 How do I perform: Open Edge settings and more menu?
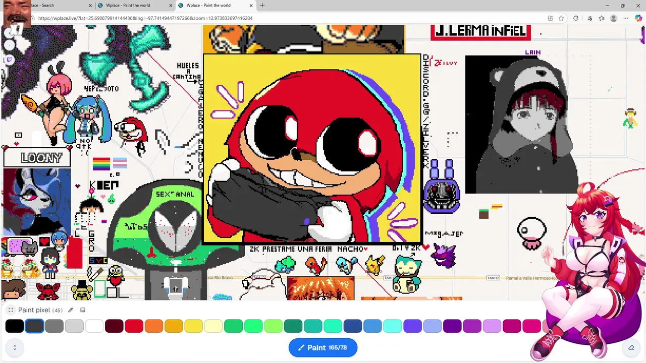tap(626, 18)
